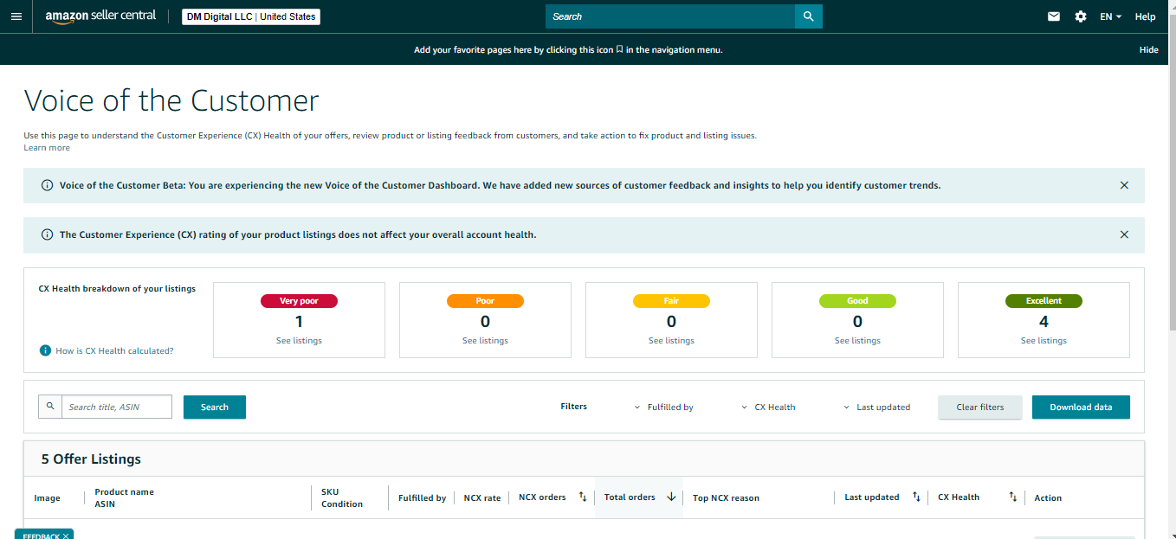Dismiss the Voice of the Customer Beta banner
This screenshot has height=539, width=1176.
coord(1124,185)
